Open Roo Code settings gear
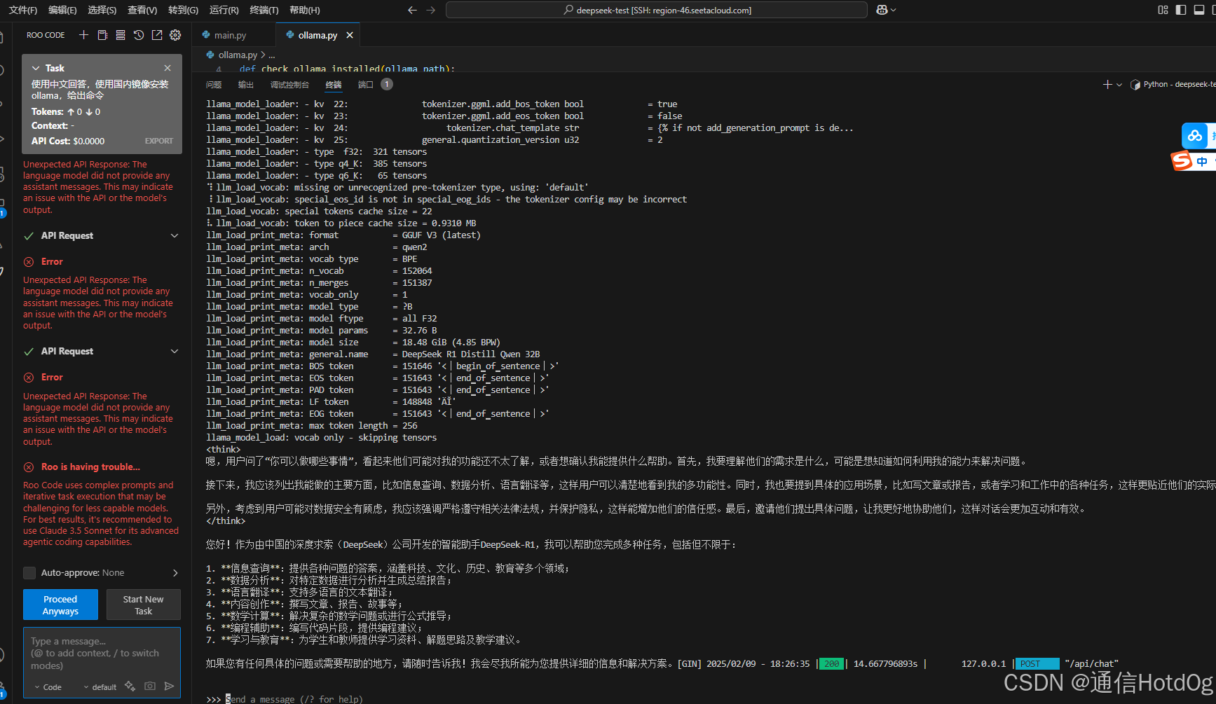 [x=175, y=35]
